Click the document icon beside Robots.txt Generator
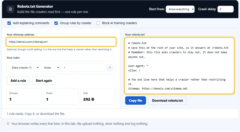This screenshot has width=240, height=132. click(x=10, y=9)
